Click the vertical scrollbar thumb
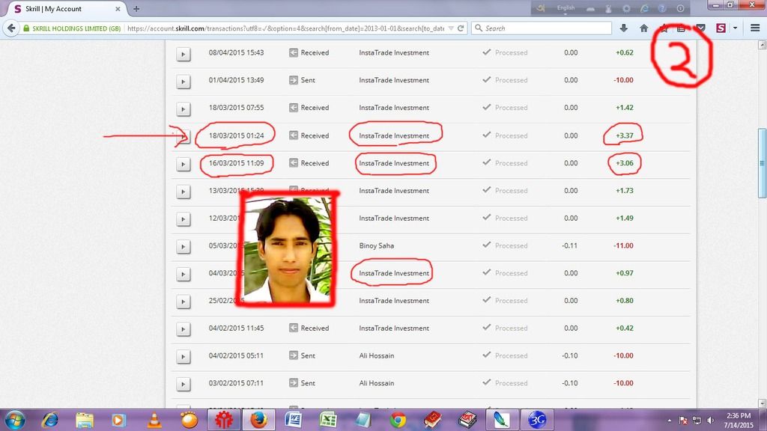767x431 pixels. coord(762,163)
